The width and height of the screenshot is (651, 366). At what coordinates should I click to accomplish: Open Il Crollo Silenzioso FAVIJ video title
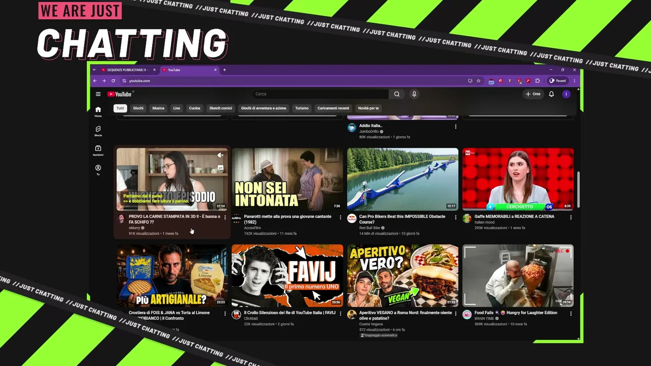(290, 313)
